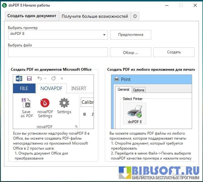Click the redo circular arrow icon
Image resolution: width=203 pixels, height=182 pixels.
(x=53, y=79)
